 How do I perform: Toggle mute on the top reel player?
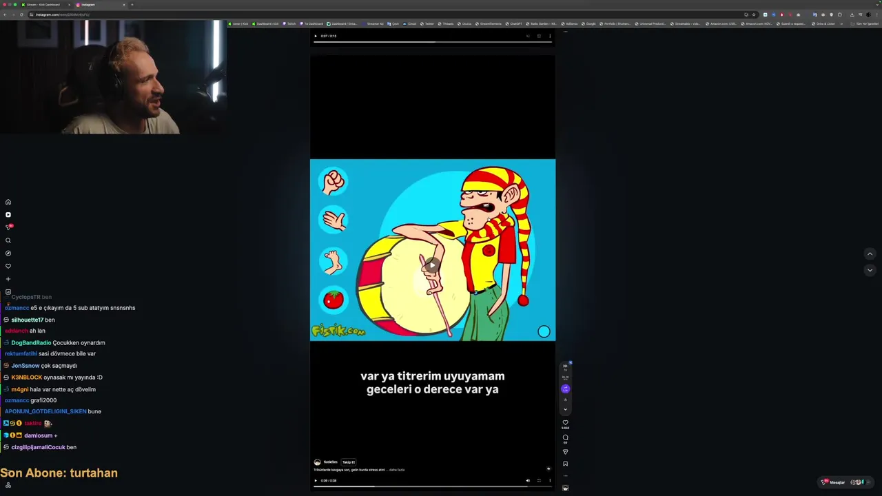pos(528,36)
